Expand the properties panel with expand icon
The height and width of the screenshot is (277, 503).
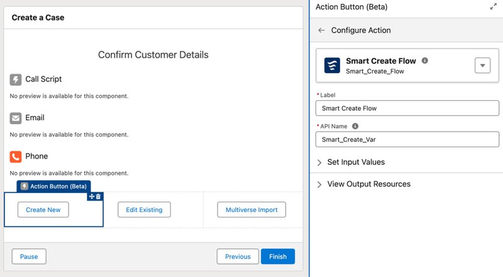[x=493, y=7]
